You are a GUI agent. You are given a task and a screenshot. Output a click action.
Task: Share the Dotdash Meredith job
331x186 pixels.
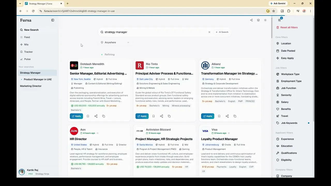pyautogui.click(x=96, y=116)
